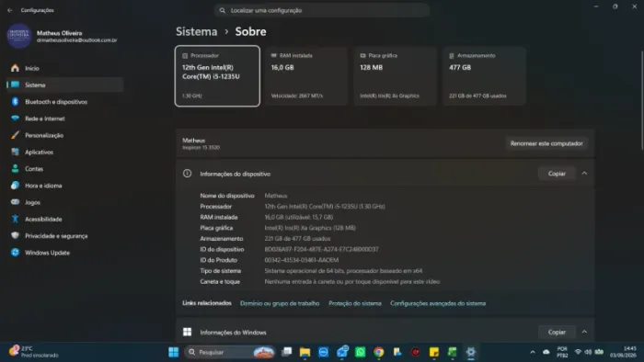
Task: Open the Jogos section
Action: [65, 202]
